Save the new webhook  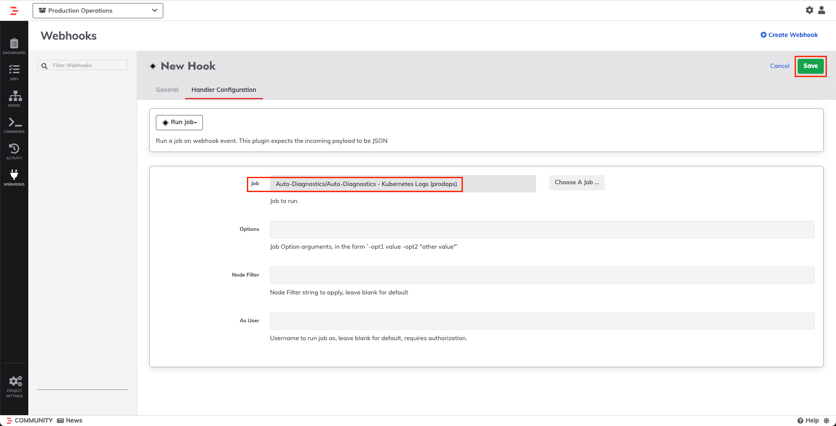pyautogui.click(x=810, y=66)
